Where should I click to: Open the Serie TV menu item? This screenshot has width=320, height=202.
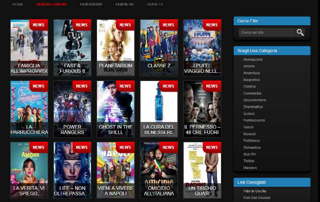click(x=155, y=4)
